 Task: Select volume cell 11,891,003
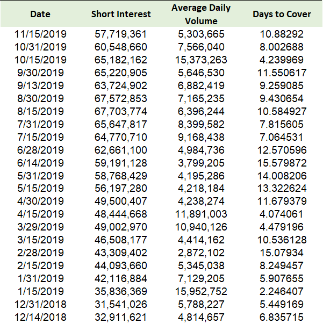pyautogui.click(x=201, y=214)
